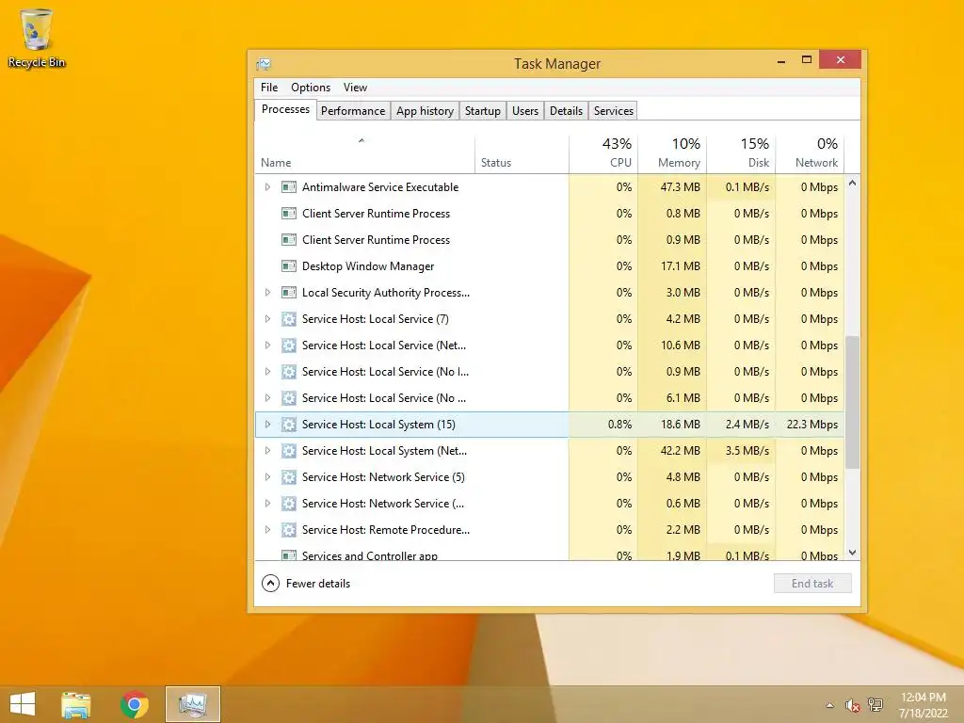Click the Service Host: Local Service (7) gear icon
The width and height of the screenshot is (964, 723).
(288, 319)
